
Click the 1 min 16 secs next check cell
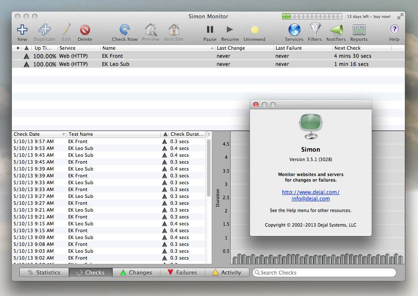tap(352, 64)
